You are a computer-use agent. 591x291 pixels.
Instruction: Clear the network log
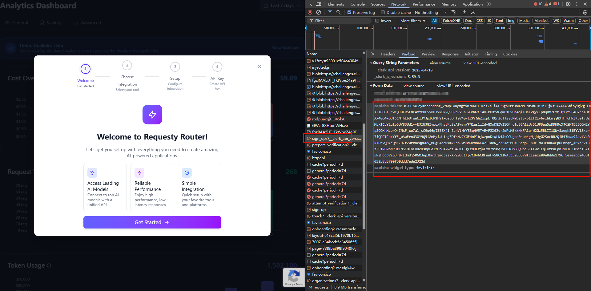(319, 12)
